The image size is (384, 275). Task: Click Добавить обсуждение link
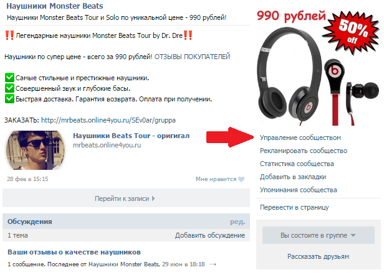[210, 235]
